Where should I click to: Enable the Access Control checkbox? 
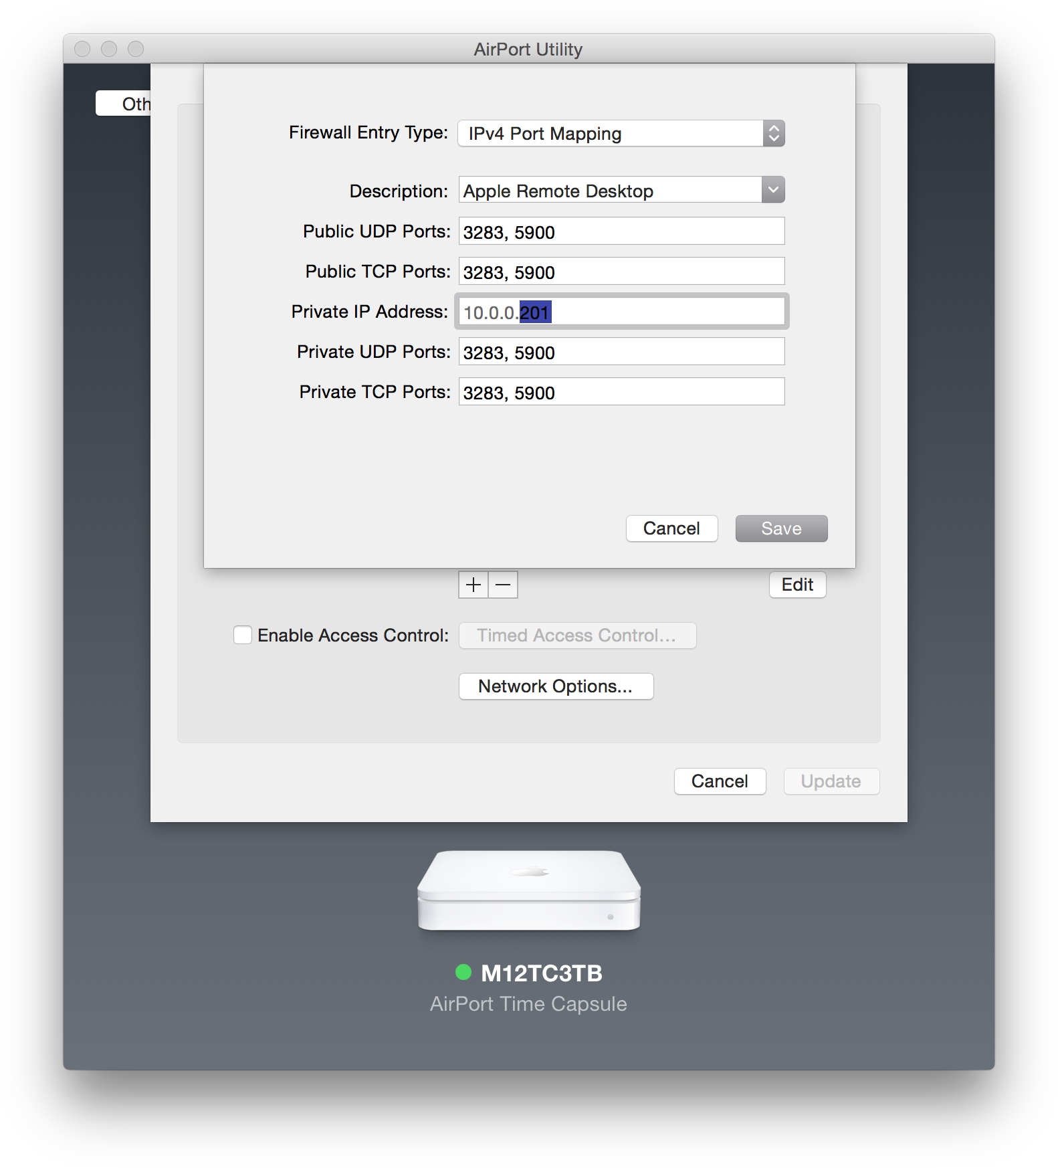(243, 635)
